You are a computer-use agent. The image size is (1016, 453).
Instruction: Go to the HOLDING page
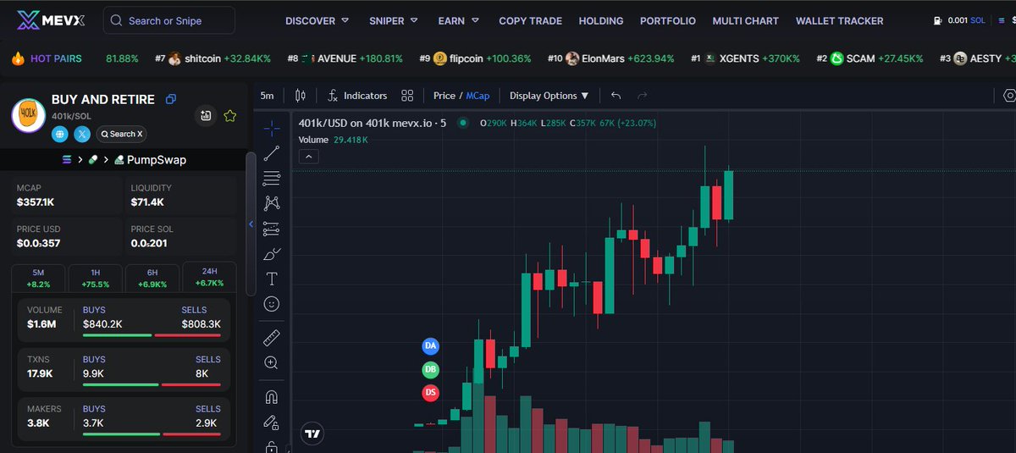click(x=601, y=20)
